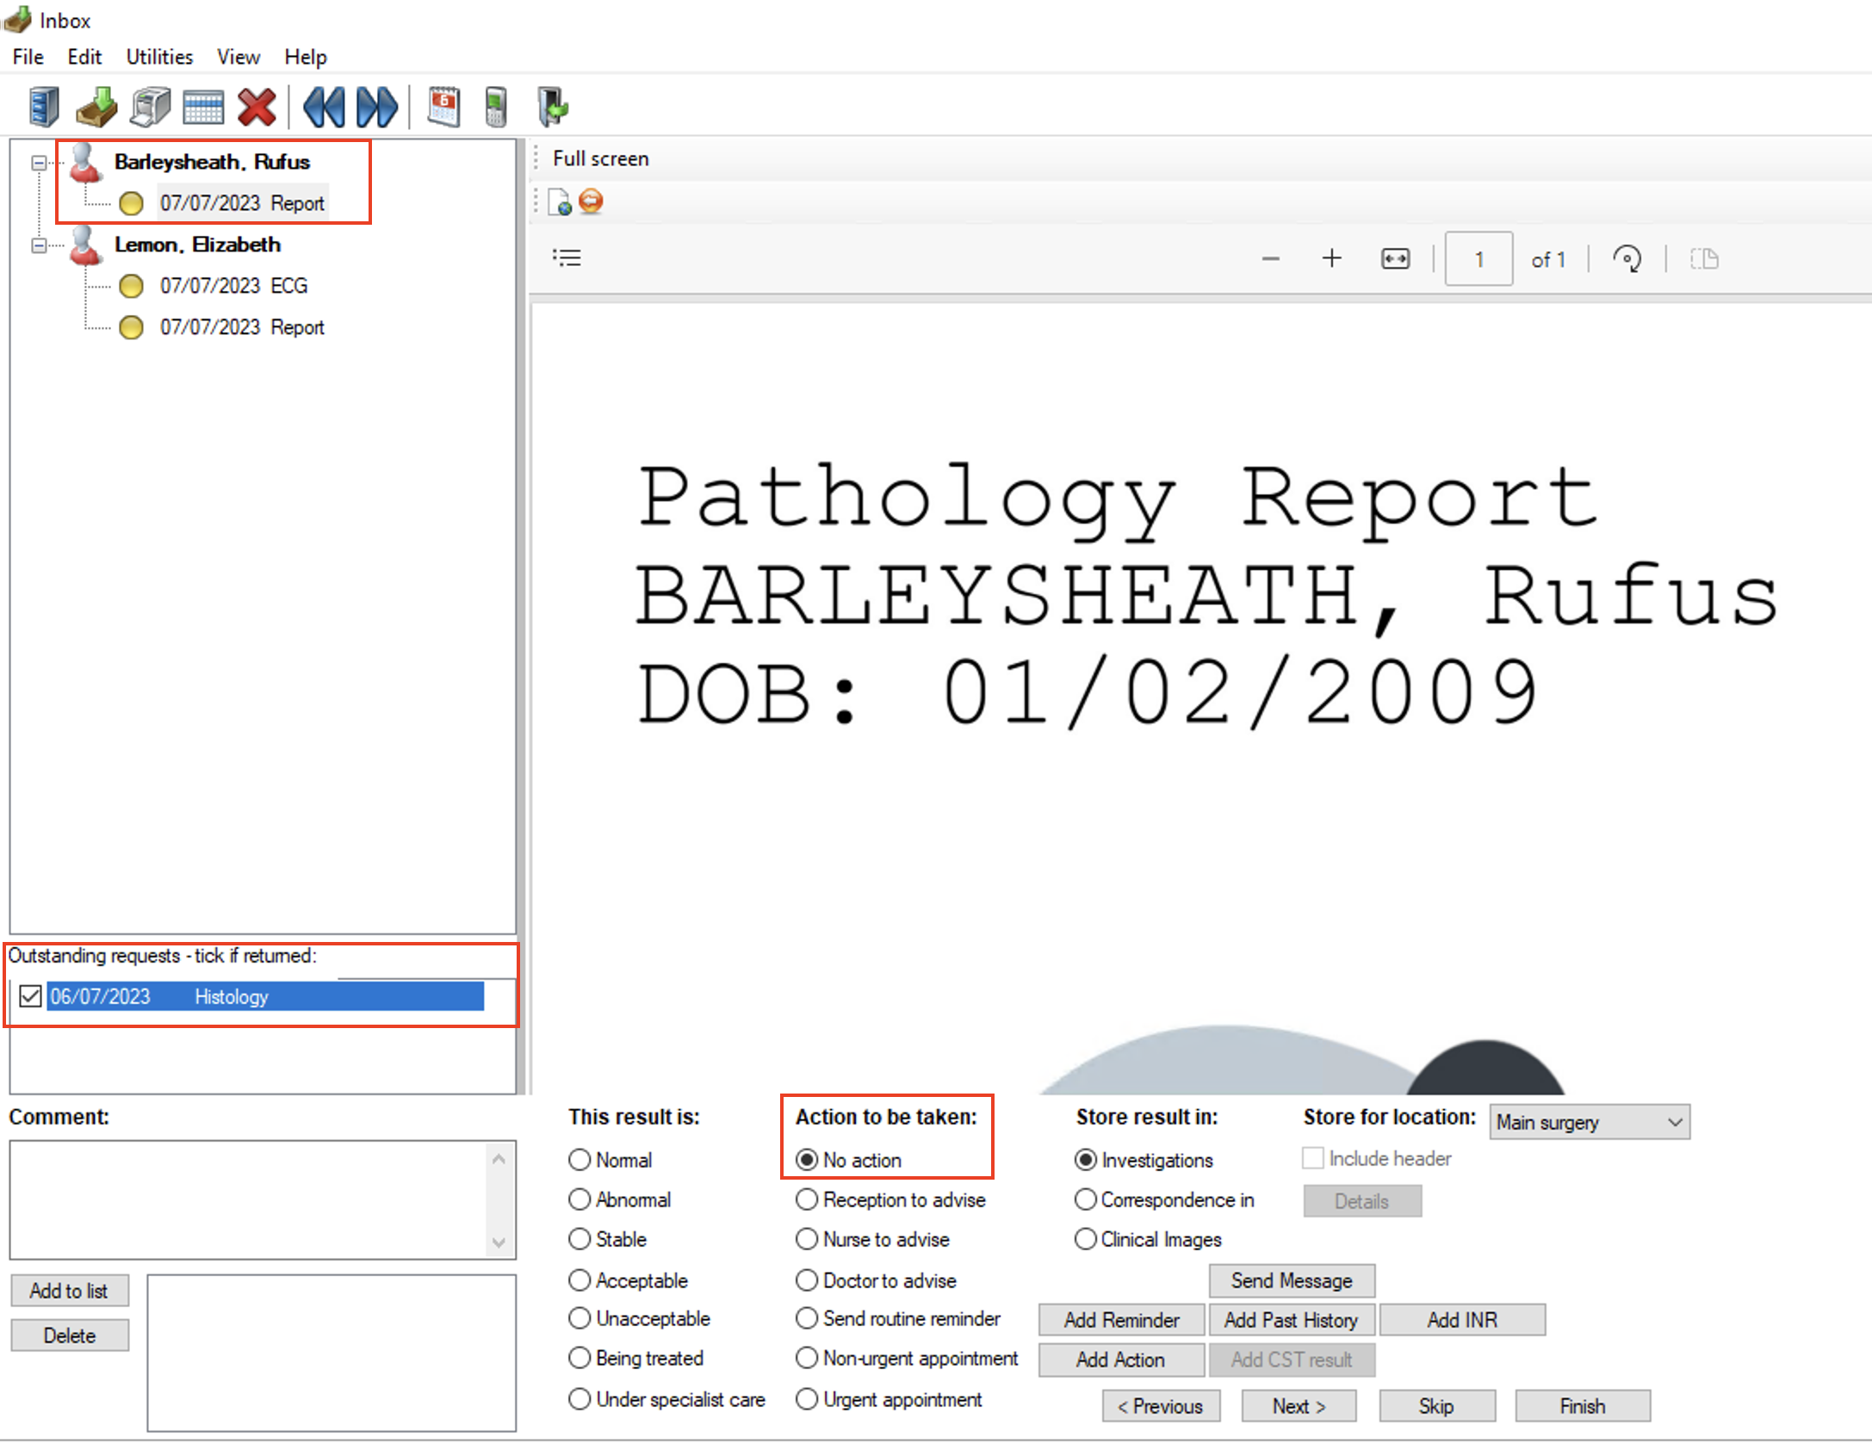This screenshot has width=1872, height=1450.
Task: Click the Add Action button
Action: pos(1121,1360)
